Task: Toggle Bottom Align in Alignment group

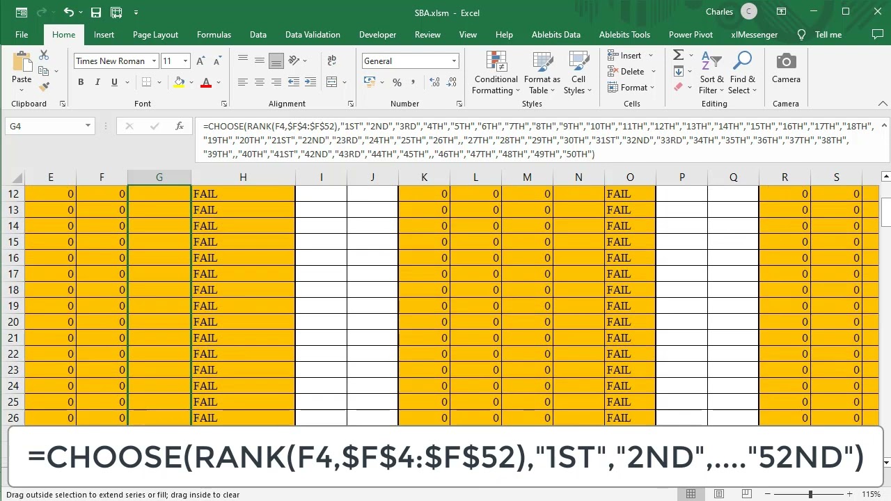Action: [x=276, y=61]
